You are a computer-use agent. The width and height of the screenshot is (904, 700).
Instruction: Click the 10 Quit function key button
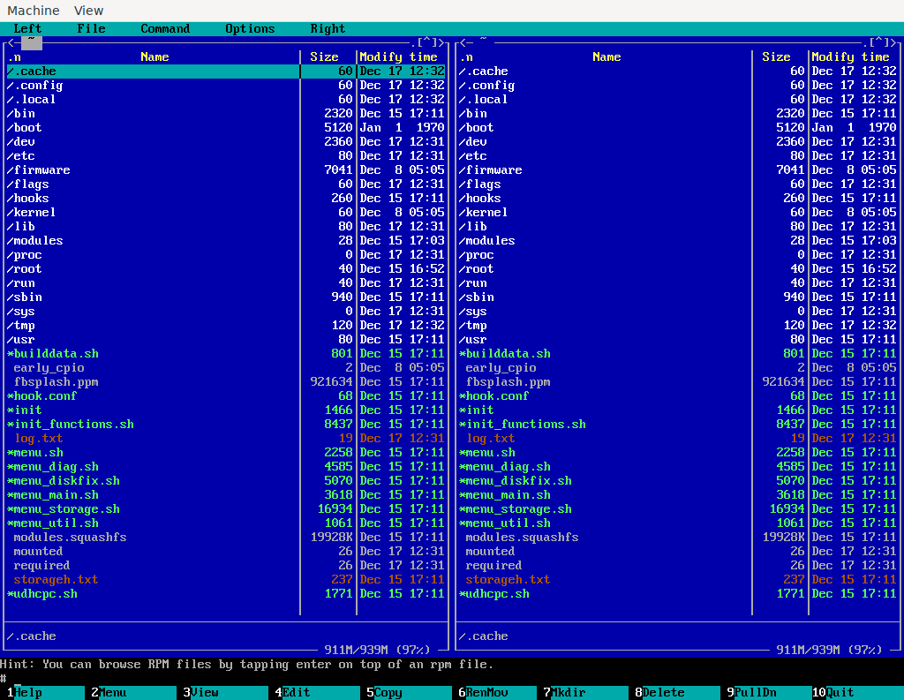click(860, 693)
